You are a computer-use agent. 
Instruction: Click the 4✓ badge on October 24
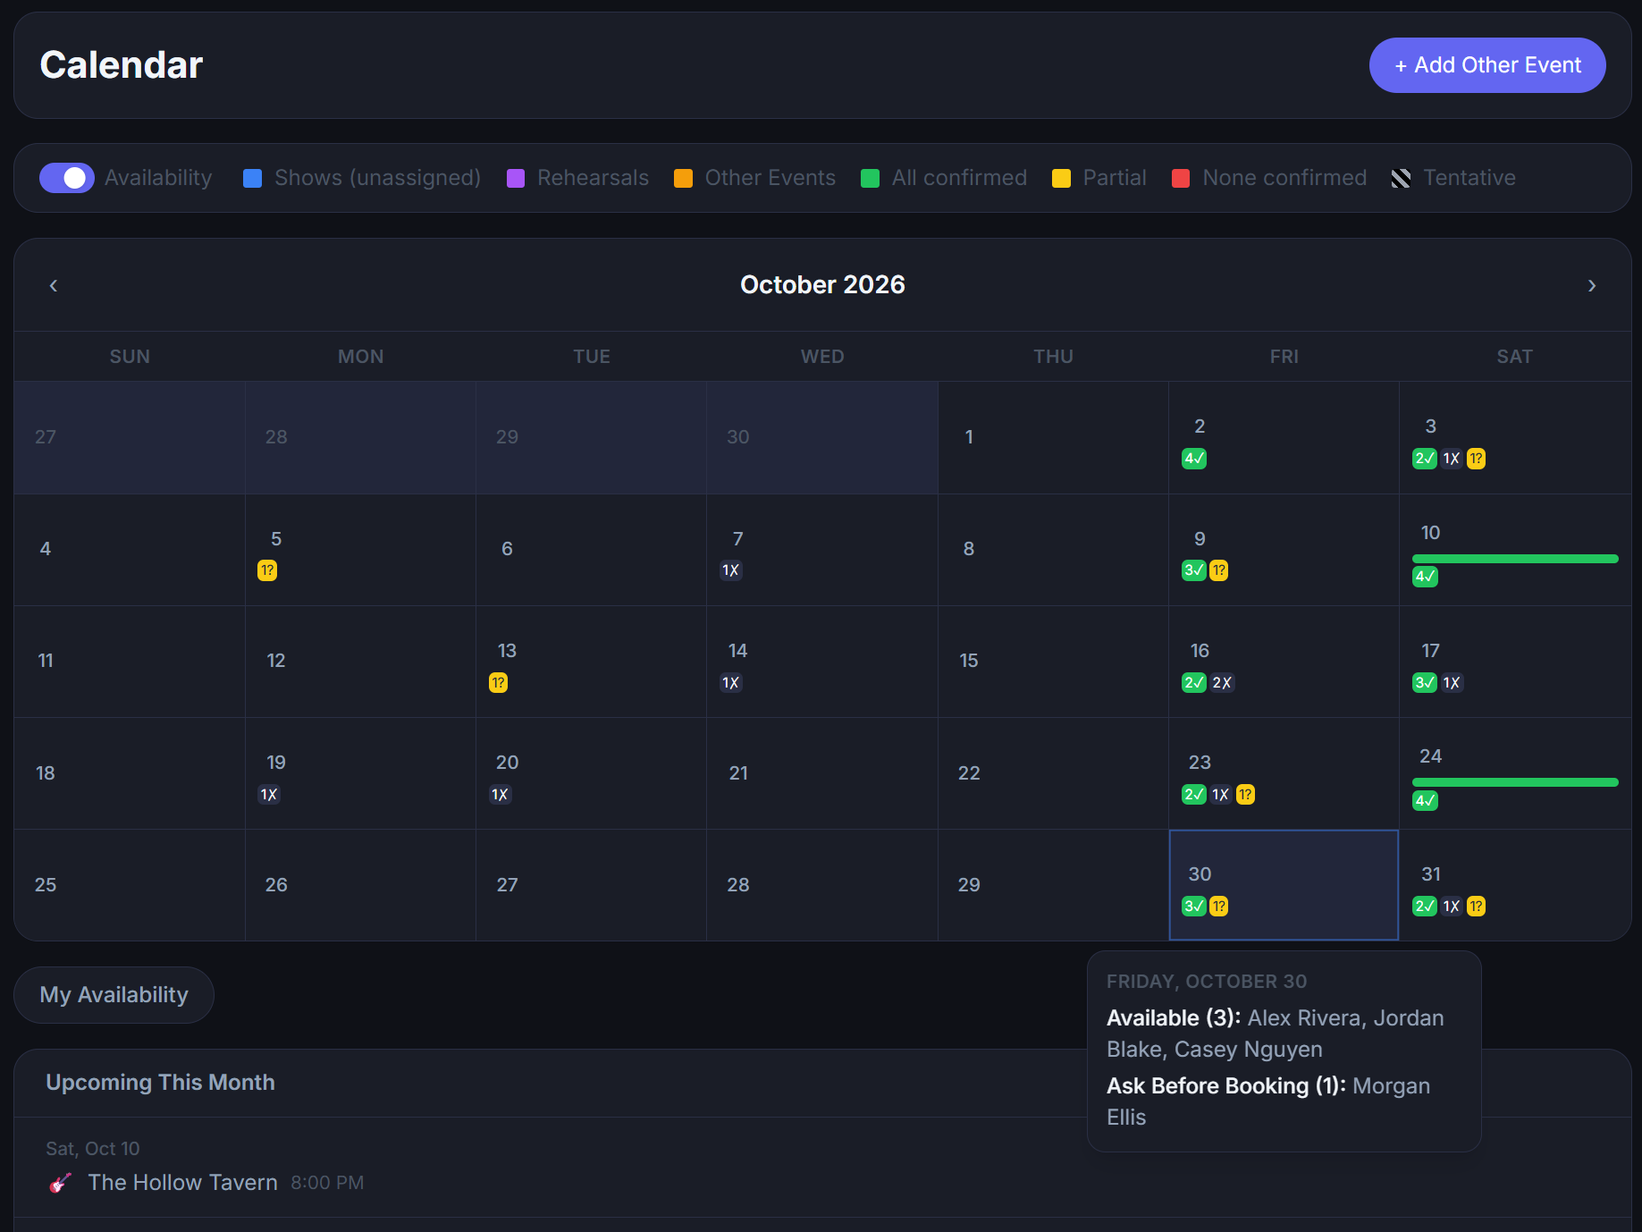coord(1425,800)
